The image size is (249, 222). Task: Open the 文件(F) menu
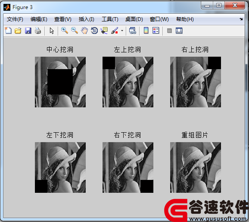coord(15,19)
